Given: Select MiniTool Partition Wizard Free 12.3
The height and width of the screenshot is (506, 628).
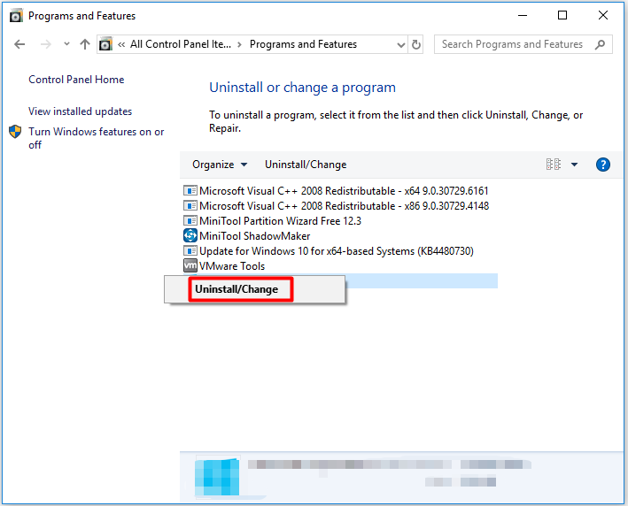Looking at the screenshot, I should pyautogui.click(x=272, y=221).
